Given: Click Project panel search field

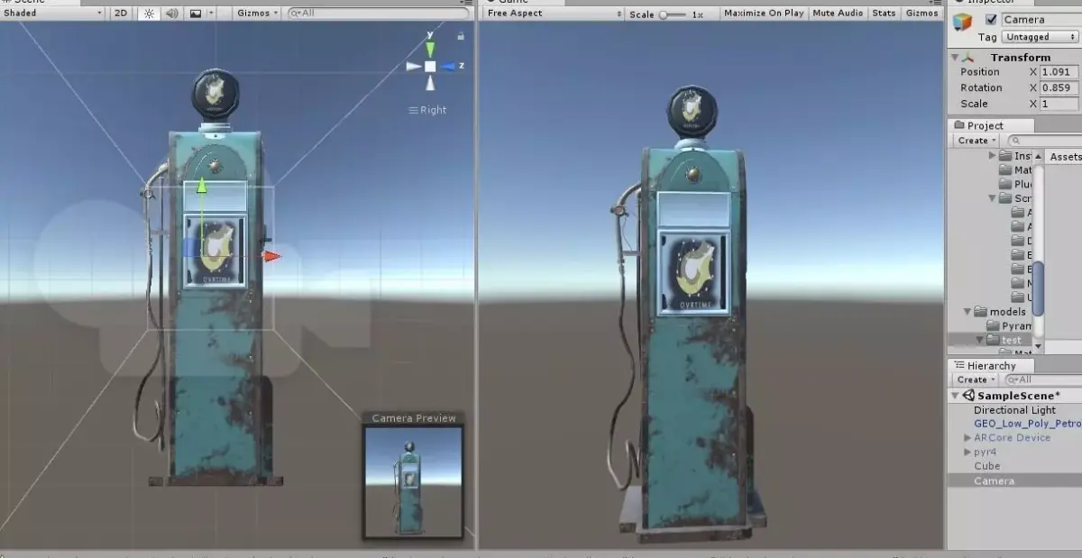Looking at the screenshot, I should 1044,141.
